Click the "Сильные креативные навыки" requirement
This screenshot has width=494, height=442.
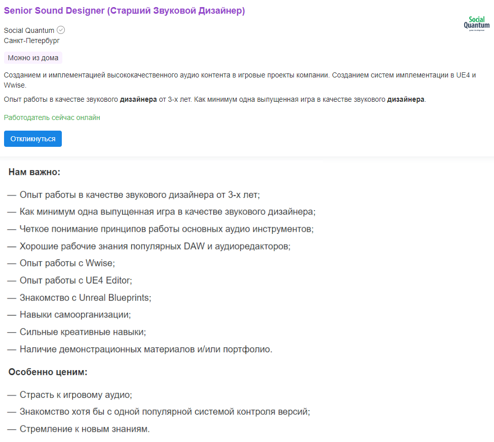(83, 332)
